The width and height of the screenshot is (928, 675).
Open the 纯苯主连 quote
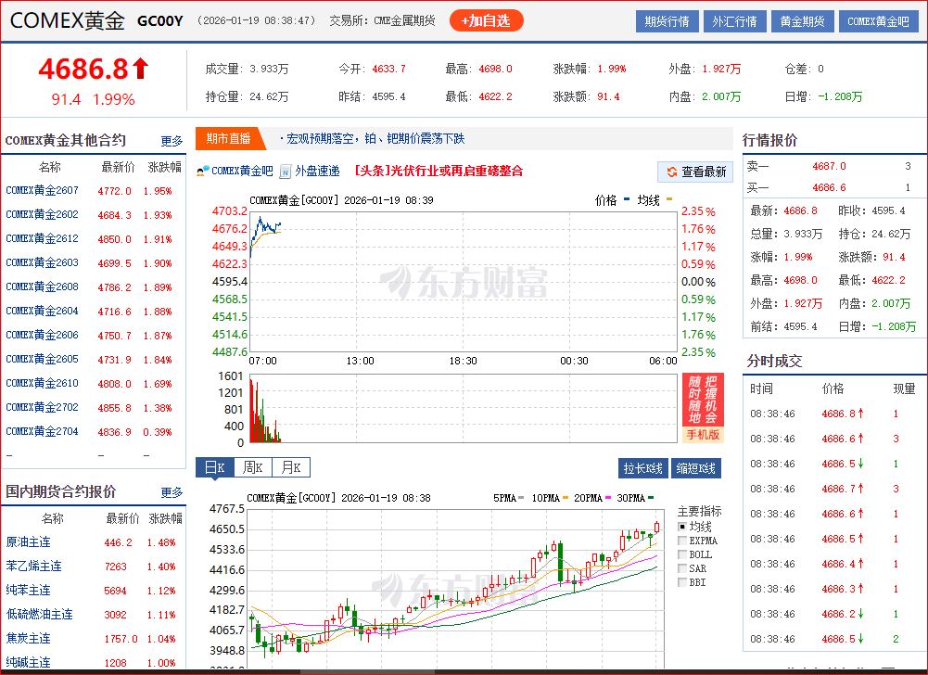coord(29,591)
